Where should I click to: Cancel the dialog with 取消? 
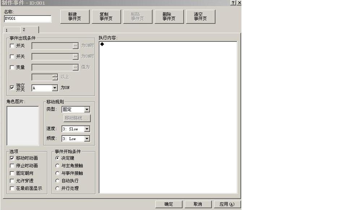click(198, 204)
